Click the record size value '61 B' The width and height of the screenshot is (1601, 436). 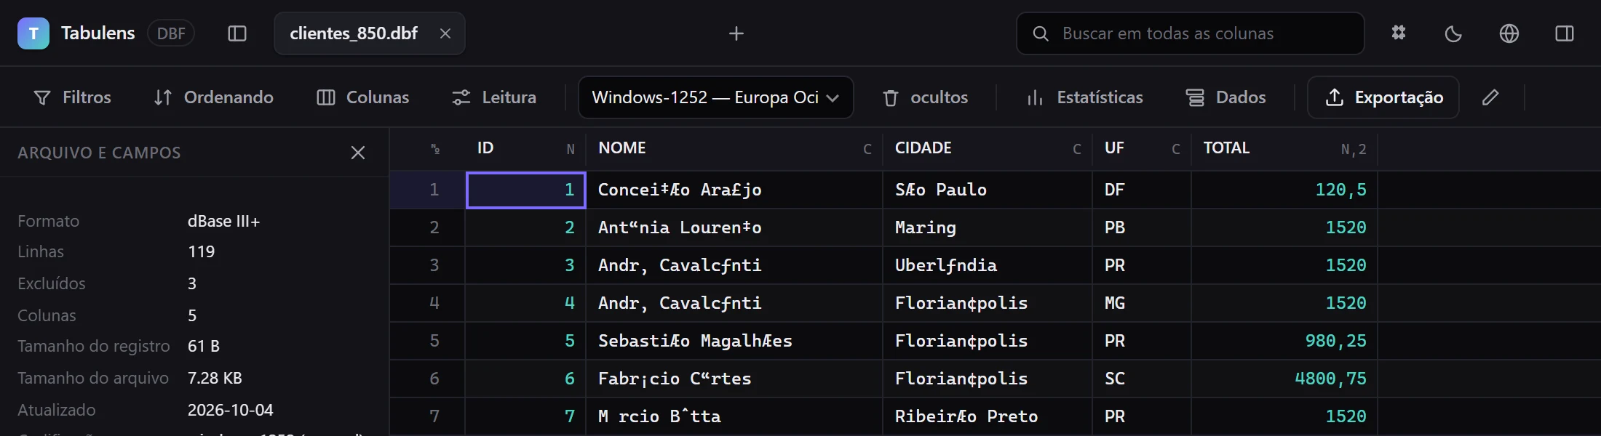click(204, 346)
